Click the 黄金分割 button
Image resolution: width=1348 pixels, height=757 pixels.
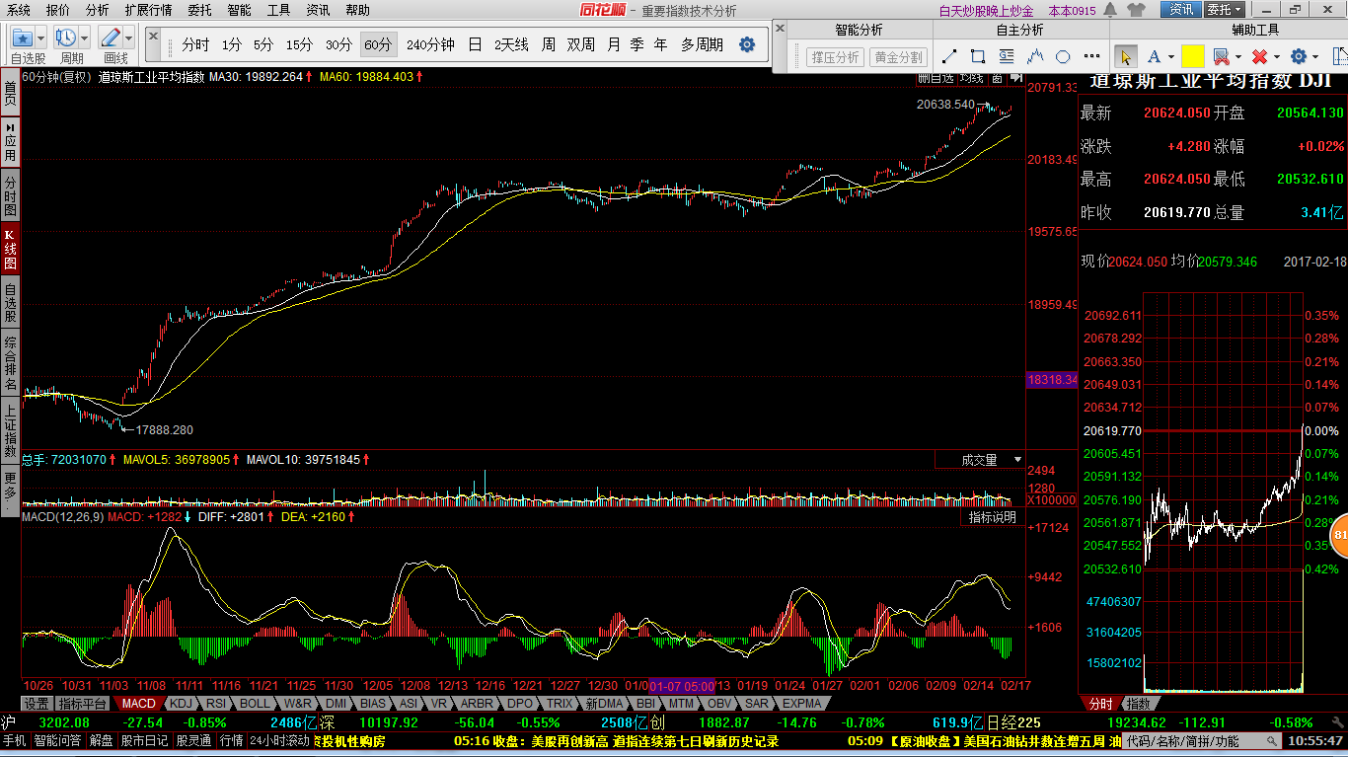click(x=898, y=57)
